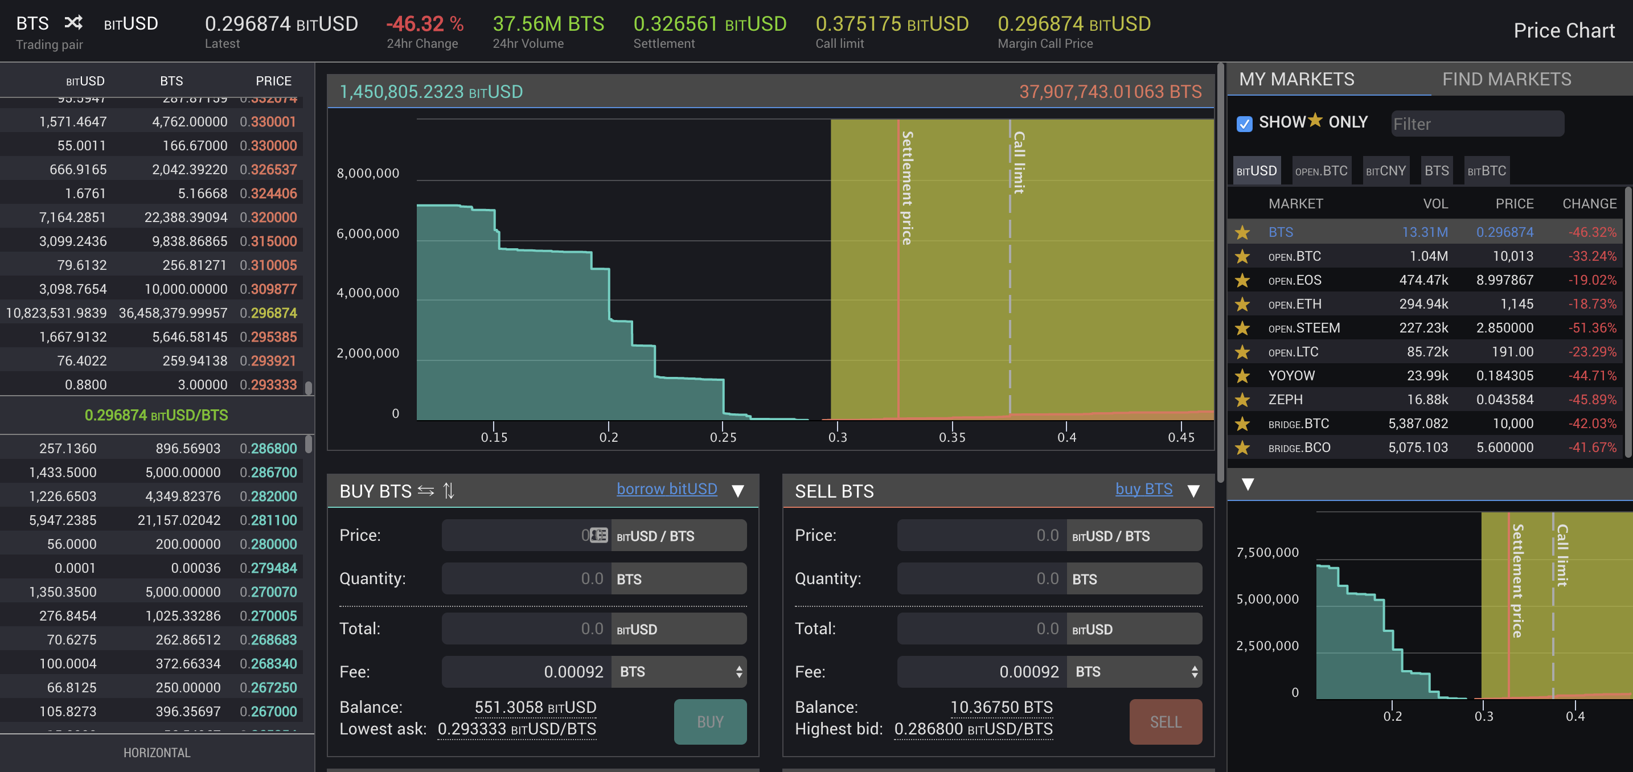Toggle the star for OPEN.BTC market row
This screenshot has width=1633, height=772.
pyautogui.click(x=1242, y=257)
